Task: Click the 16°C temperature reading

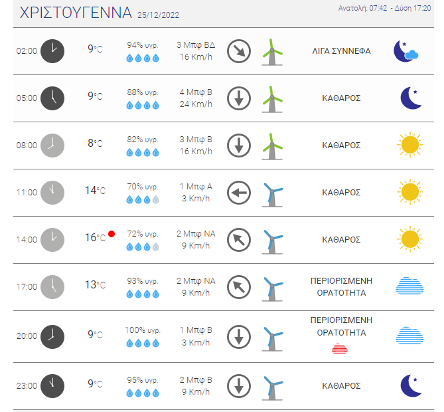Action: point(95,238)
